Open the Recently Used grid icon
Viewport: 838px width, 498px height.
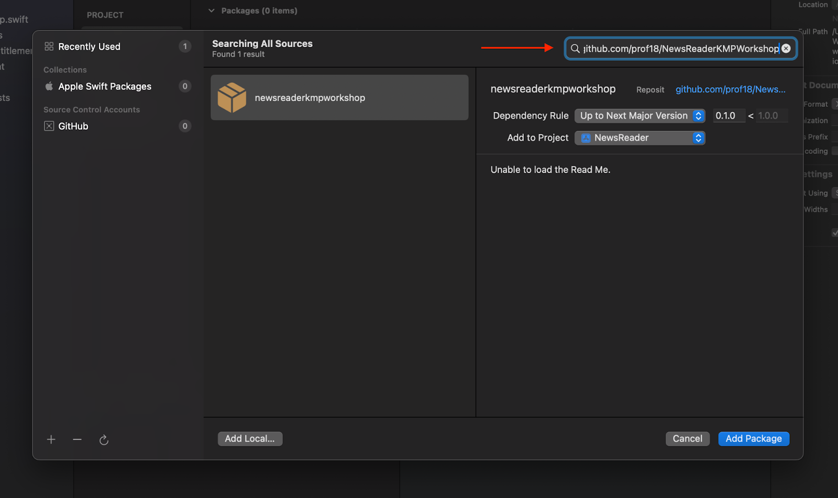pos(49,47)
